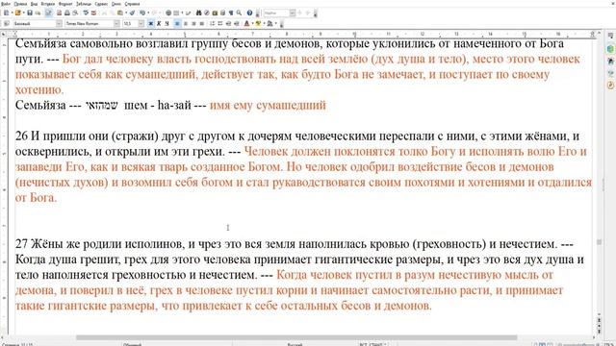Toggle the Edit File mode button

tap(48, 12)
